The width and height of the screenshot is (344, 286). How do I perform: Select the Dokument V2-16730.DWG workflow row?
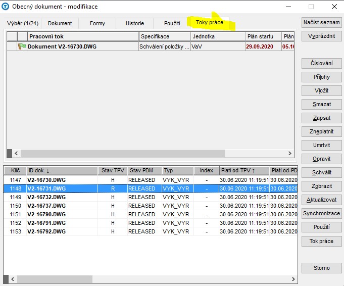[x=151, y=46]
